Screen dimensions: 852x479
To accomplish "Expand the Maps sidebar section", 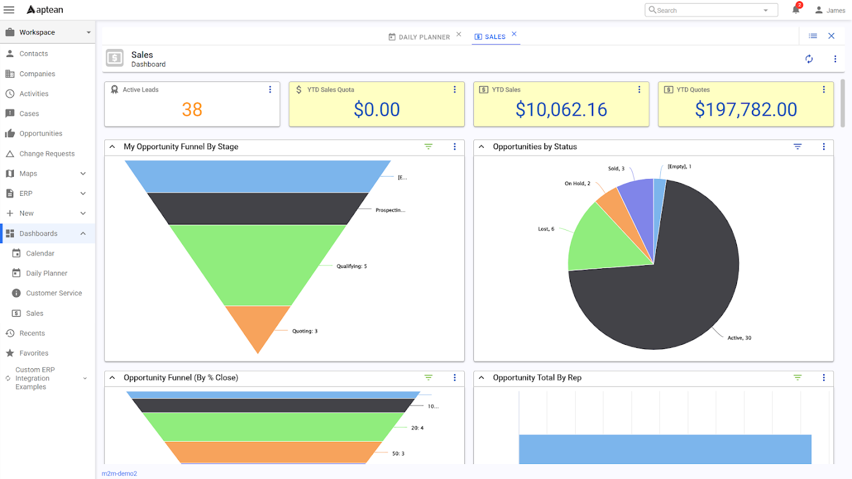I will (x=83, y=174).
